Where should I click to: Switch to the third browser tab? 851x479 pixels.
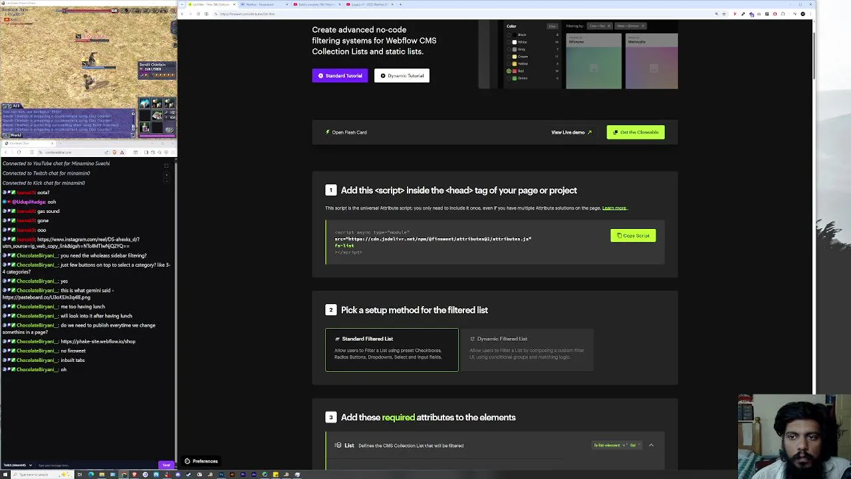point(316,5)
